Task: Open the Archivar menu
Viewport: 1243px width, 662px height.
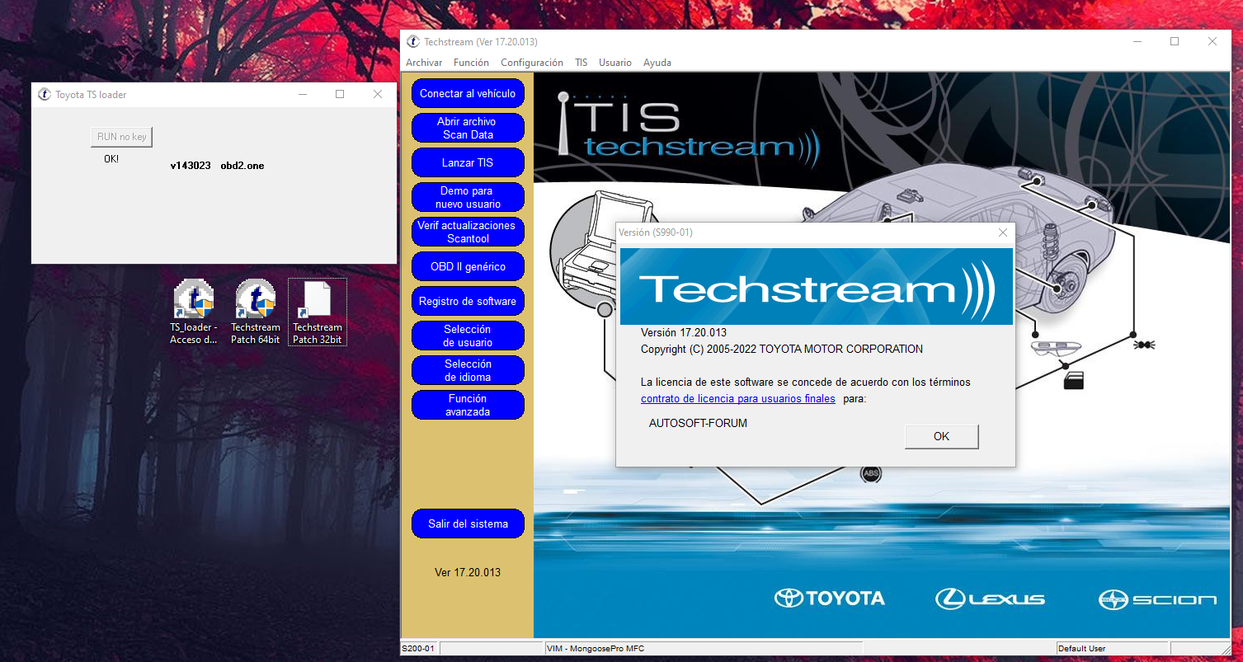Action: pos(424,63)
